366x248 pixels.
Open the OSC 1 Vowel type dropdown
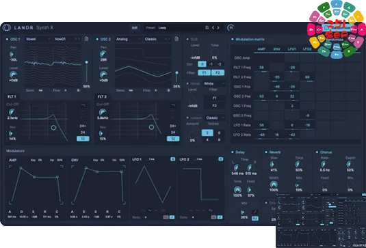(38, 39)
